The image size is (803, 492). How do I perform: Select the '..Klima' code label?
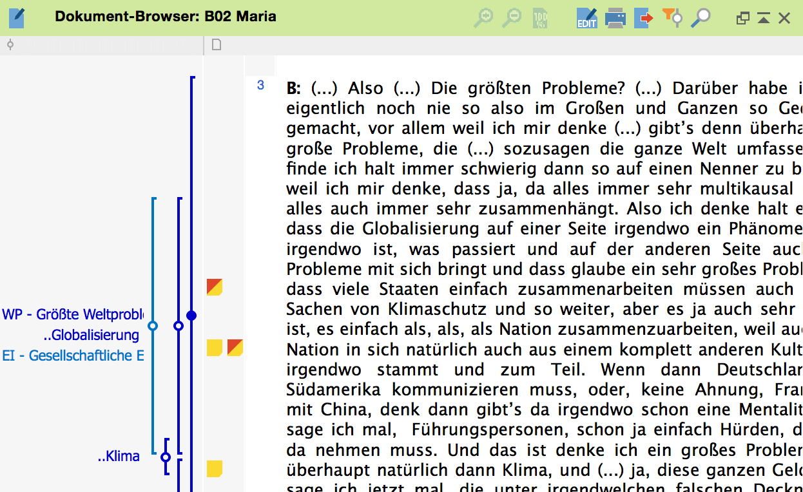point(119,457)
